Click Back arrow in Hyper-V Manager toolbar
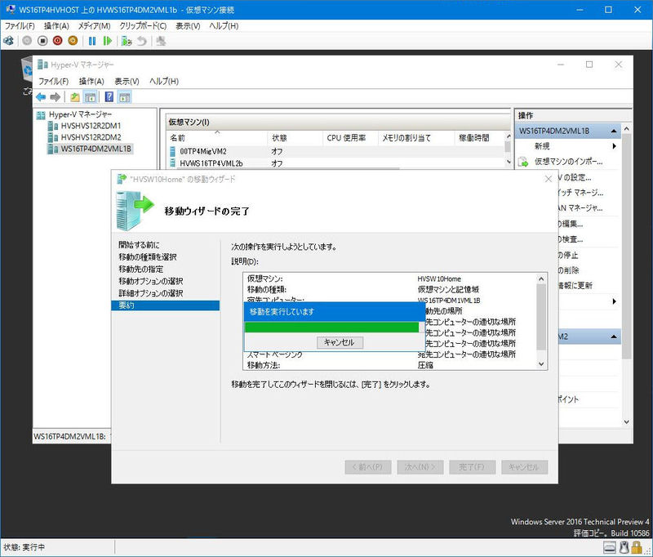The height and width of the screenshot is (557, 653). pyautogui.click(x=41, y=97)
